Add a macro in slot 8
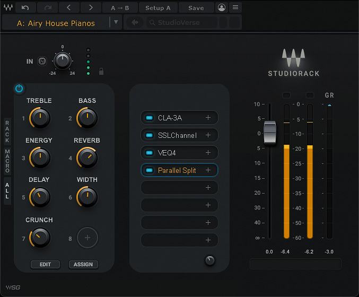359x297 pixels. click(87, 238)
